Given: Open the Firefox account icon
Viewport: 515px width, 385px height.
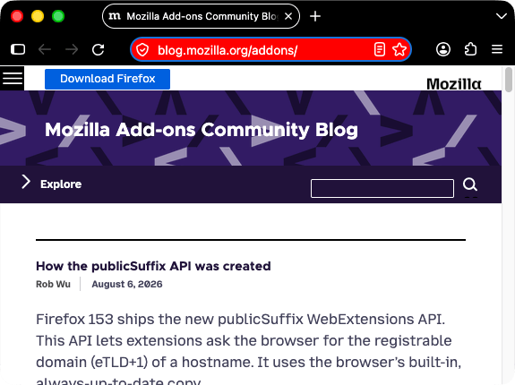Looking at the screenshot, I should click(x=443, y=49).
